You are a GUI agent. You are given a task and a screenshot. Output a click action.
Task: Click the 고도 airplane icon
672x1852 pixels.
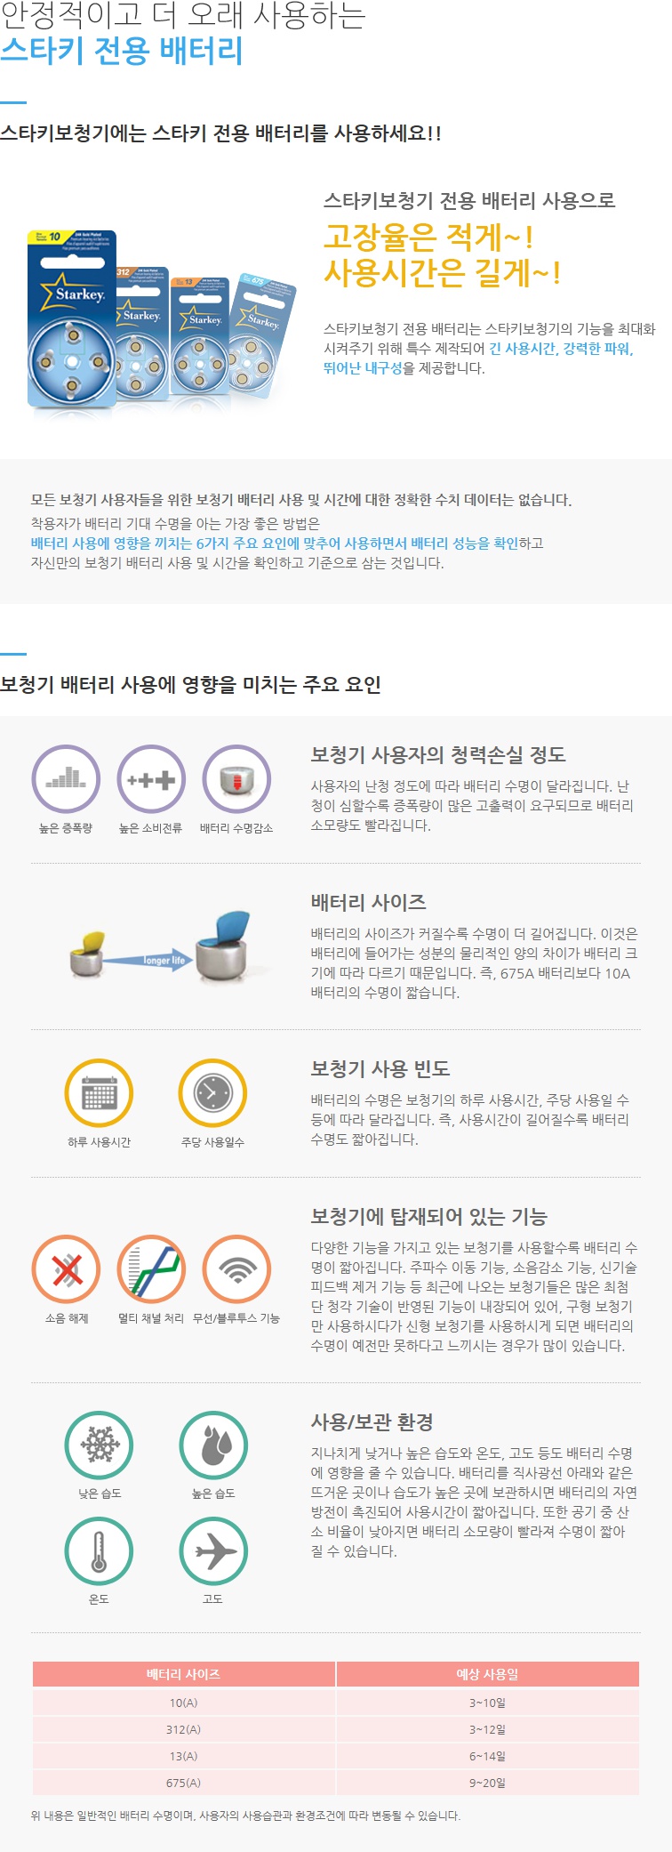point(212,1551)
